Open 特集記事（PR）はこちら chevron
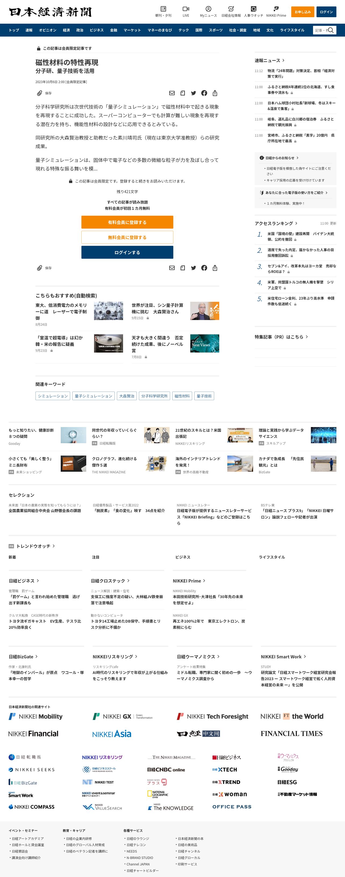Screen dimensions: 345x877 pyautogui.click(x=307, y=337)
